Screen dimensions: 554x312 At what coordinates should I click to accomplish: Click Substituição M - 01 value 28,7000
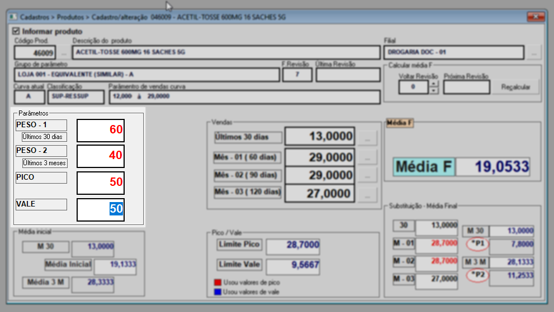click(x=437, y=246)
